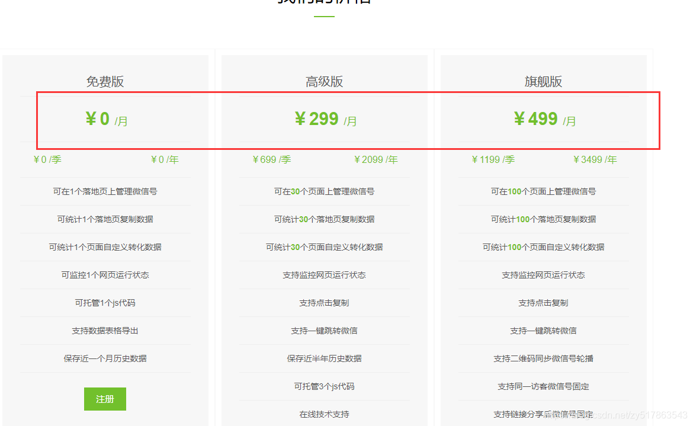Click 支持链接分享后微信号固定 row

click(543, 414)
